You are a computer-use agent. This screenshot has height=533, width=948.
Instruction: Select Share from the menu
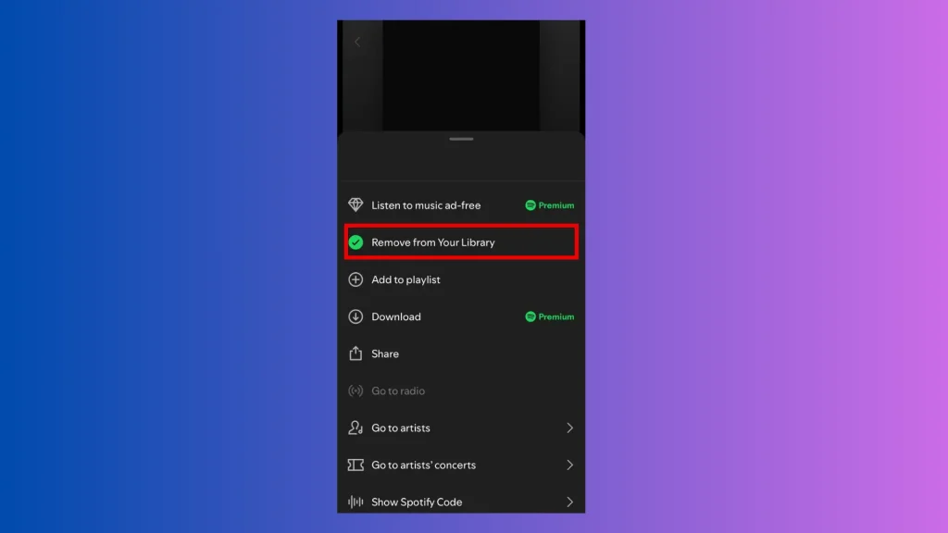pyautogui.click(x=385, y=353)
